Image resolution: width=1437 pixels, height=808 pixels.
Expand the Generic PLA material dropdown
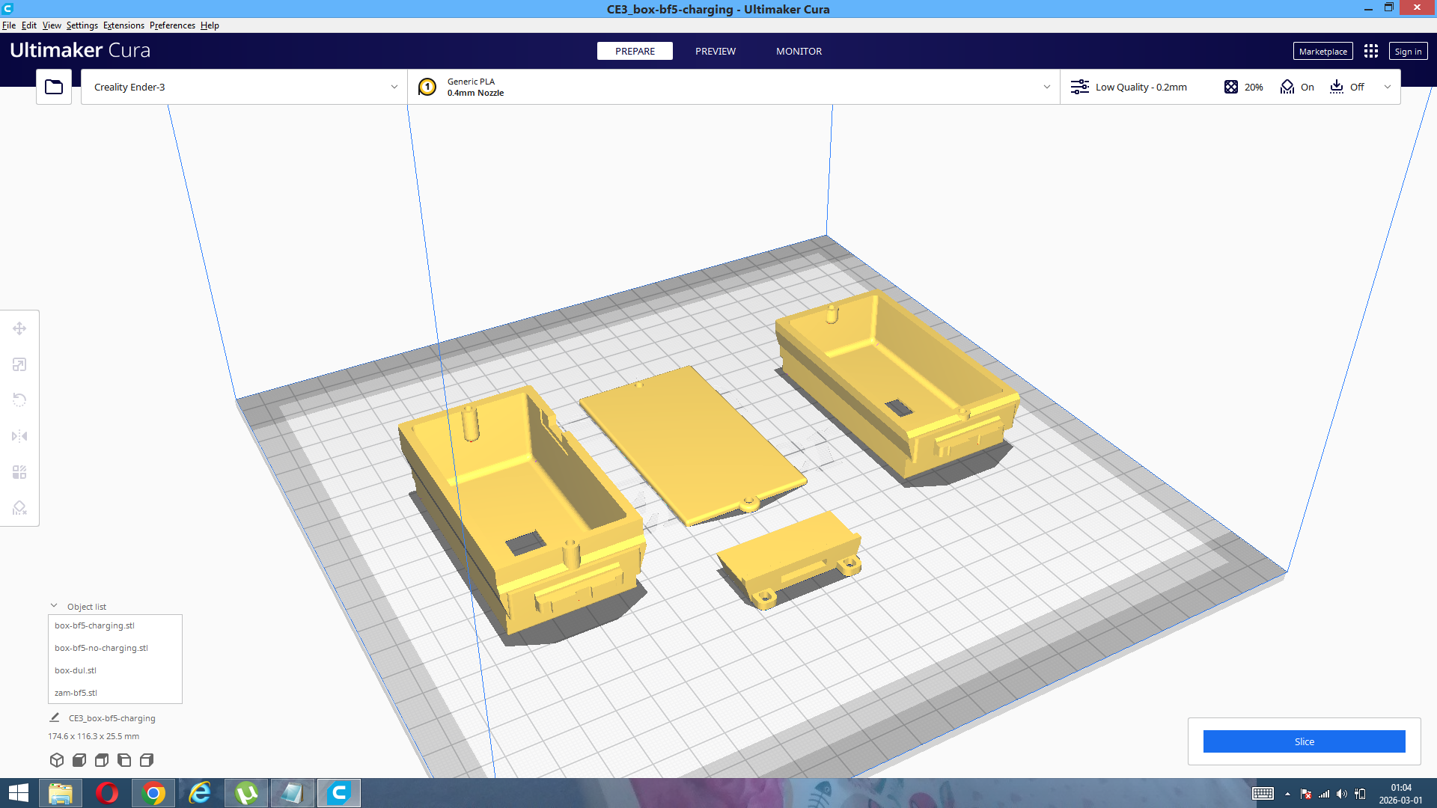[733, 87]
